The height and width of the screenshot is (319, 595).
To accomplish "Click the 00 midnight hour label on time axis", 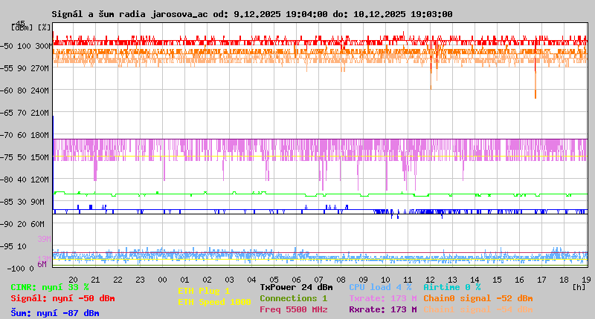I will click(162, 279).
